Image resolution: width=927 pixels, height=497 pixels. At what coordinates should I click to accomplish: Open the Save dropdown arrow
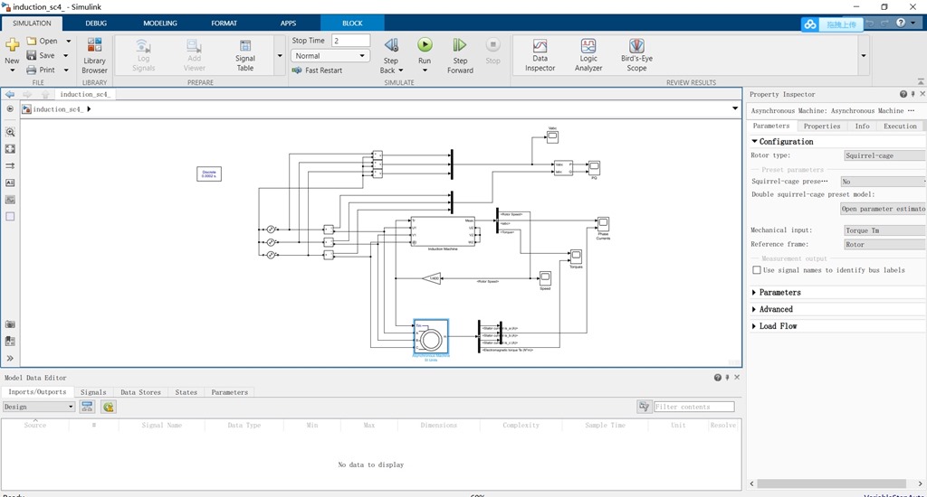(x=65, y=55)
